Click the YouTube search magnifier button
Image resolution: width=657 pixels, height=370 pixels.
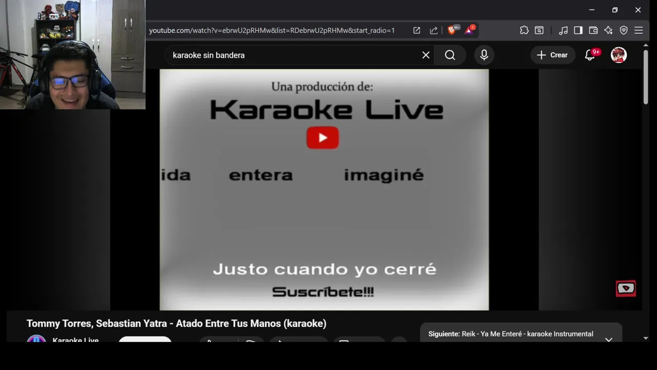(450, 55)
